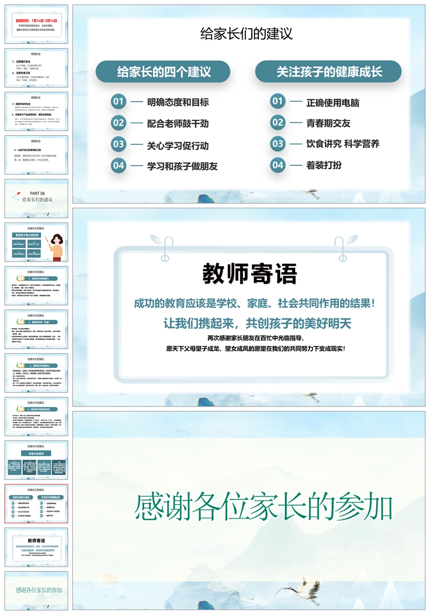Viewport: 430px width, 615px height.
Task: Click the 02 badge beside 配合老师鼓干劲
Action: click(x=118, y=123)
